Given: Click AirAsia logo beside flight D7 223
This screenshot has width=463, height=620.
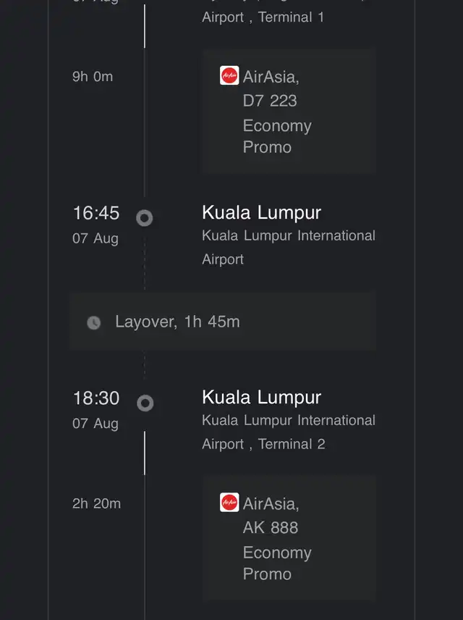Looking at the screenshot, I should click(229, 75).
